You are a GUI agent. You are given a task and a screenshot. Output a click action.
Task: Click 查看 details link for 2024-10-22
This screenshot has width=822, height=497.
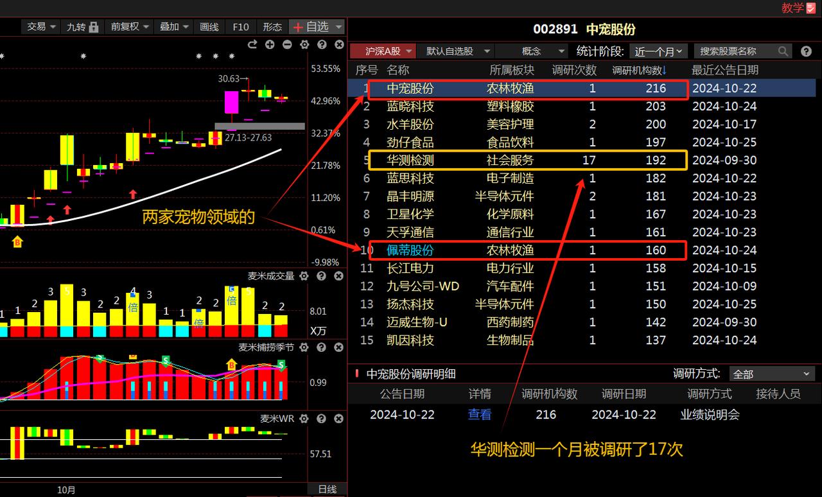coord(480,415)
